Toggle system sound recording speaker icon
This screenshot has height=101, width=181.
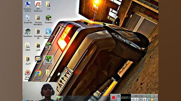[x=133, y=99]
